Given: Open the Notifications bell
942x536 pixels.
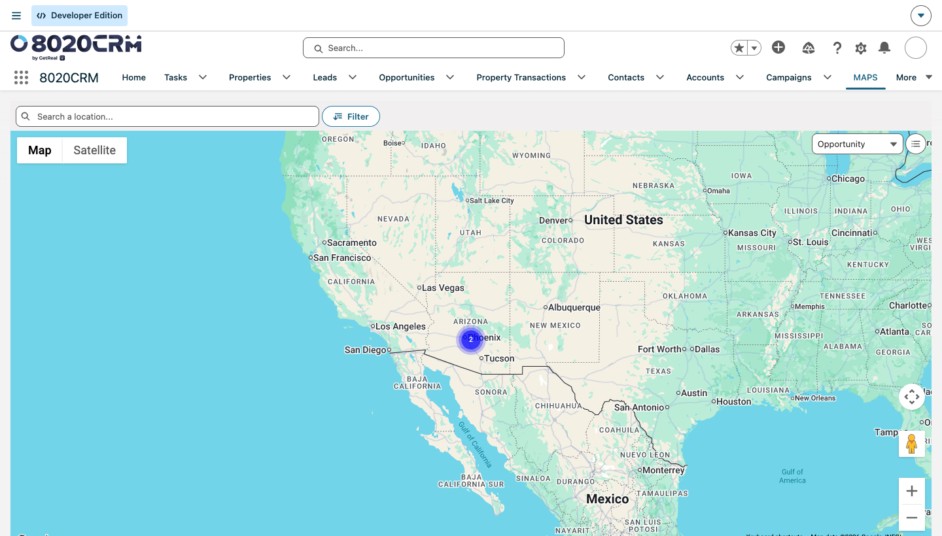Looking at the screenshot, I should [884, 48].
